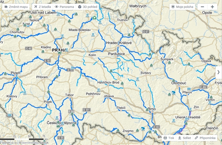Screen dimensions: 222x145
Task: Open the Připomínka feedback form
Action: pos(205,138)
